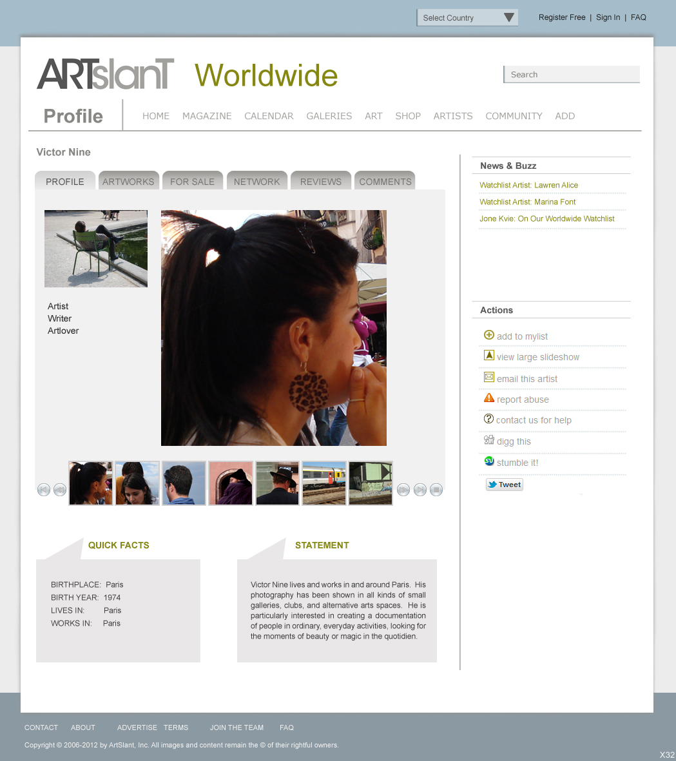Click inside the Search field
676x761 pixels.
pyautogui.click(x=571, y=74)
